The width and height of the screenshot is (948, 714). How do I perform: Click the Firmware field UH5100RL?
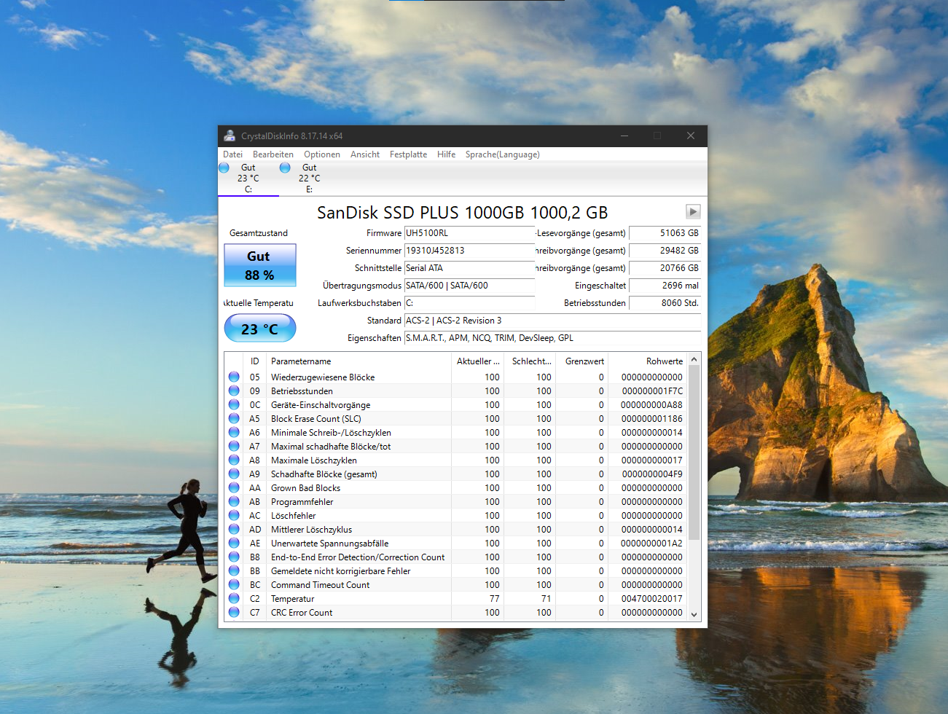click(469, 233)
